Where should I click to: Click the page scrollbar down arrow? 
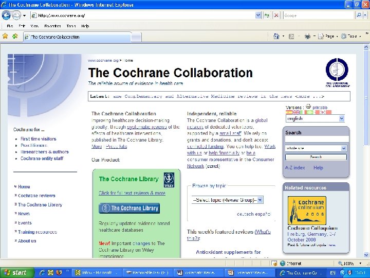[x=366, y=255]
